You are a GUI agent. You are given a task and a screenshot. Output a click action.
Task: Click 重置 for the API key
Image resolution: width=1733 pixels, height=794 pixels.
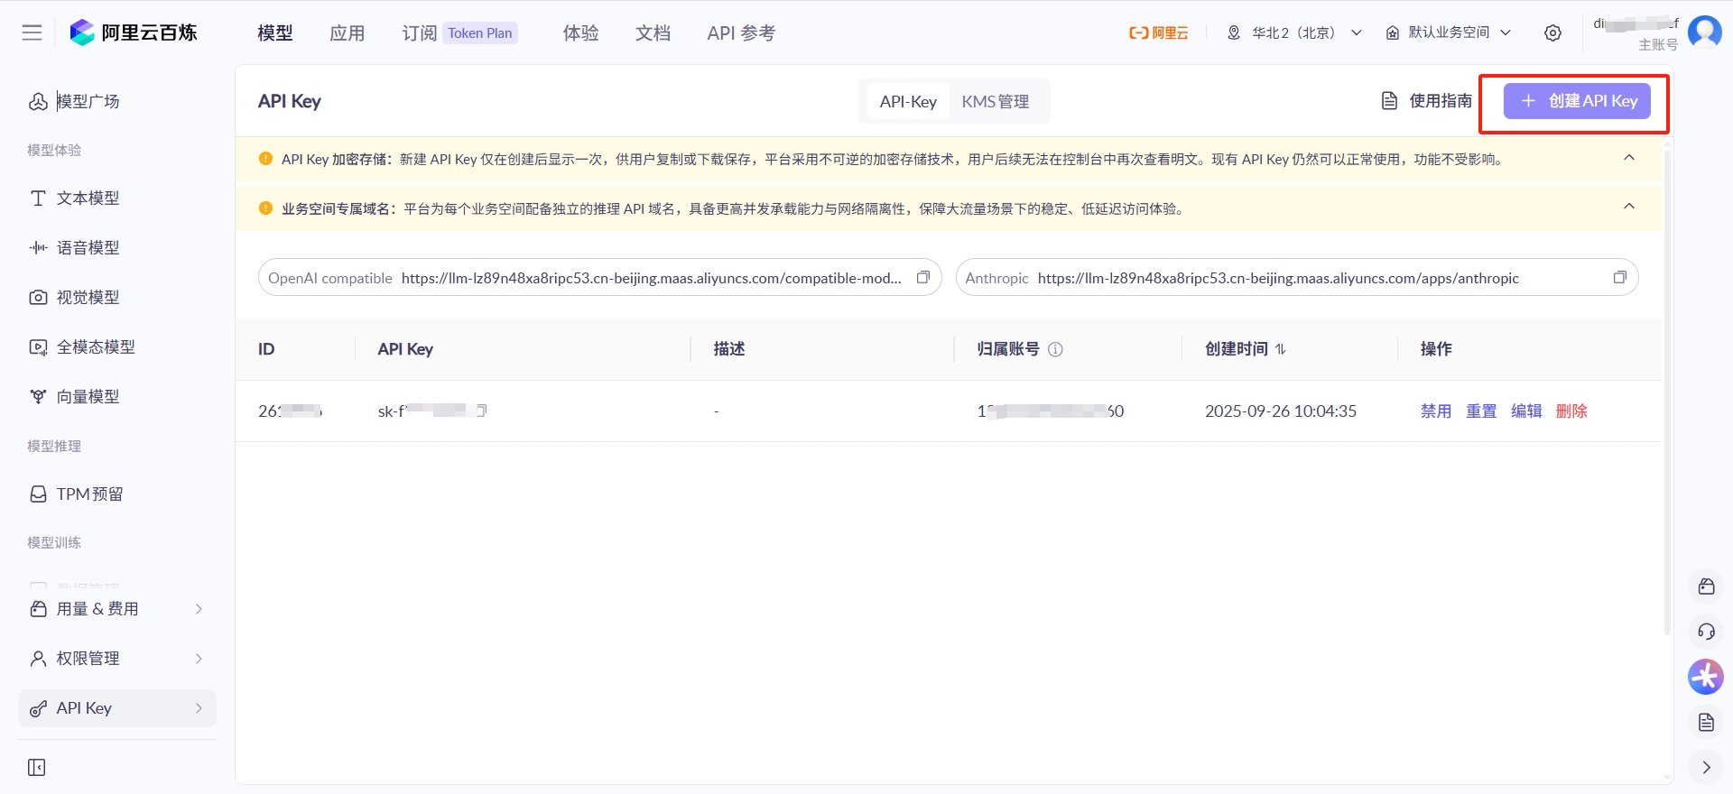pos(1481,411)
